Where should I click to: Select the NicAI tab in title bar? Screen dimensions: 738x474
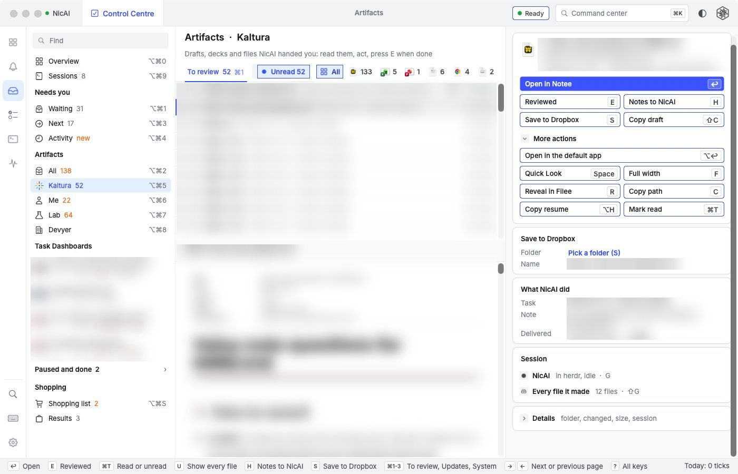pyautogui.click(x=57, y=13)
